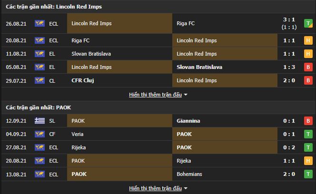Click the orange H badge on PAOK vs Rijeka row
The width and height of the screenshot is (316, 194).
[x=308, y=161]
